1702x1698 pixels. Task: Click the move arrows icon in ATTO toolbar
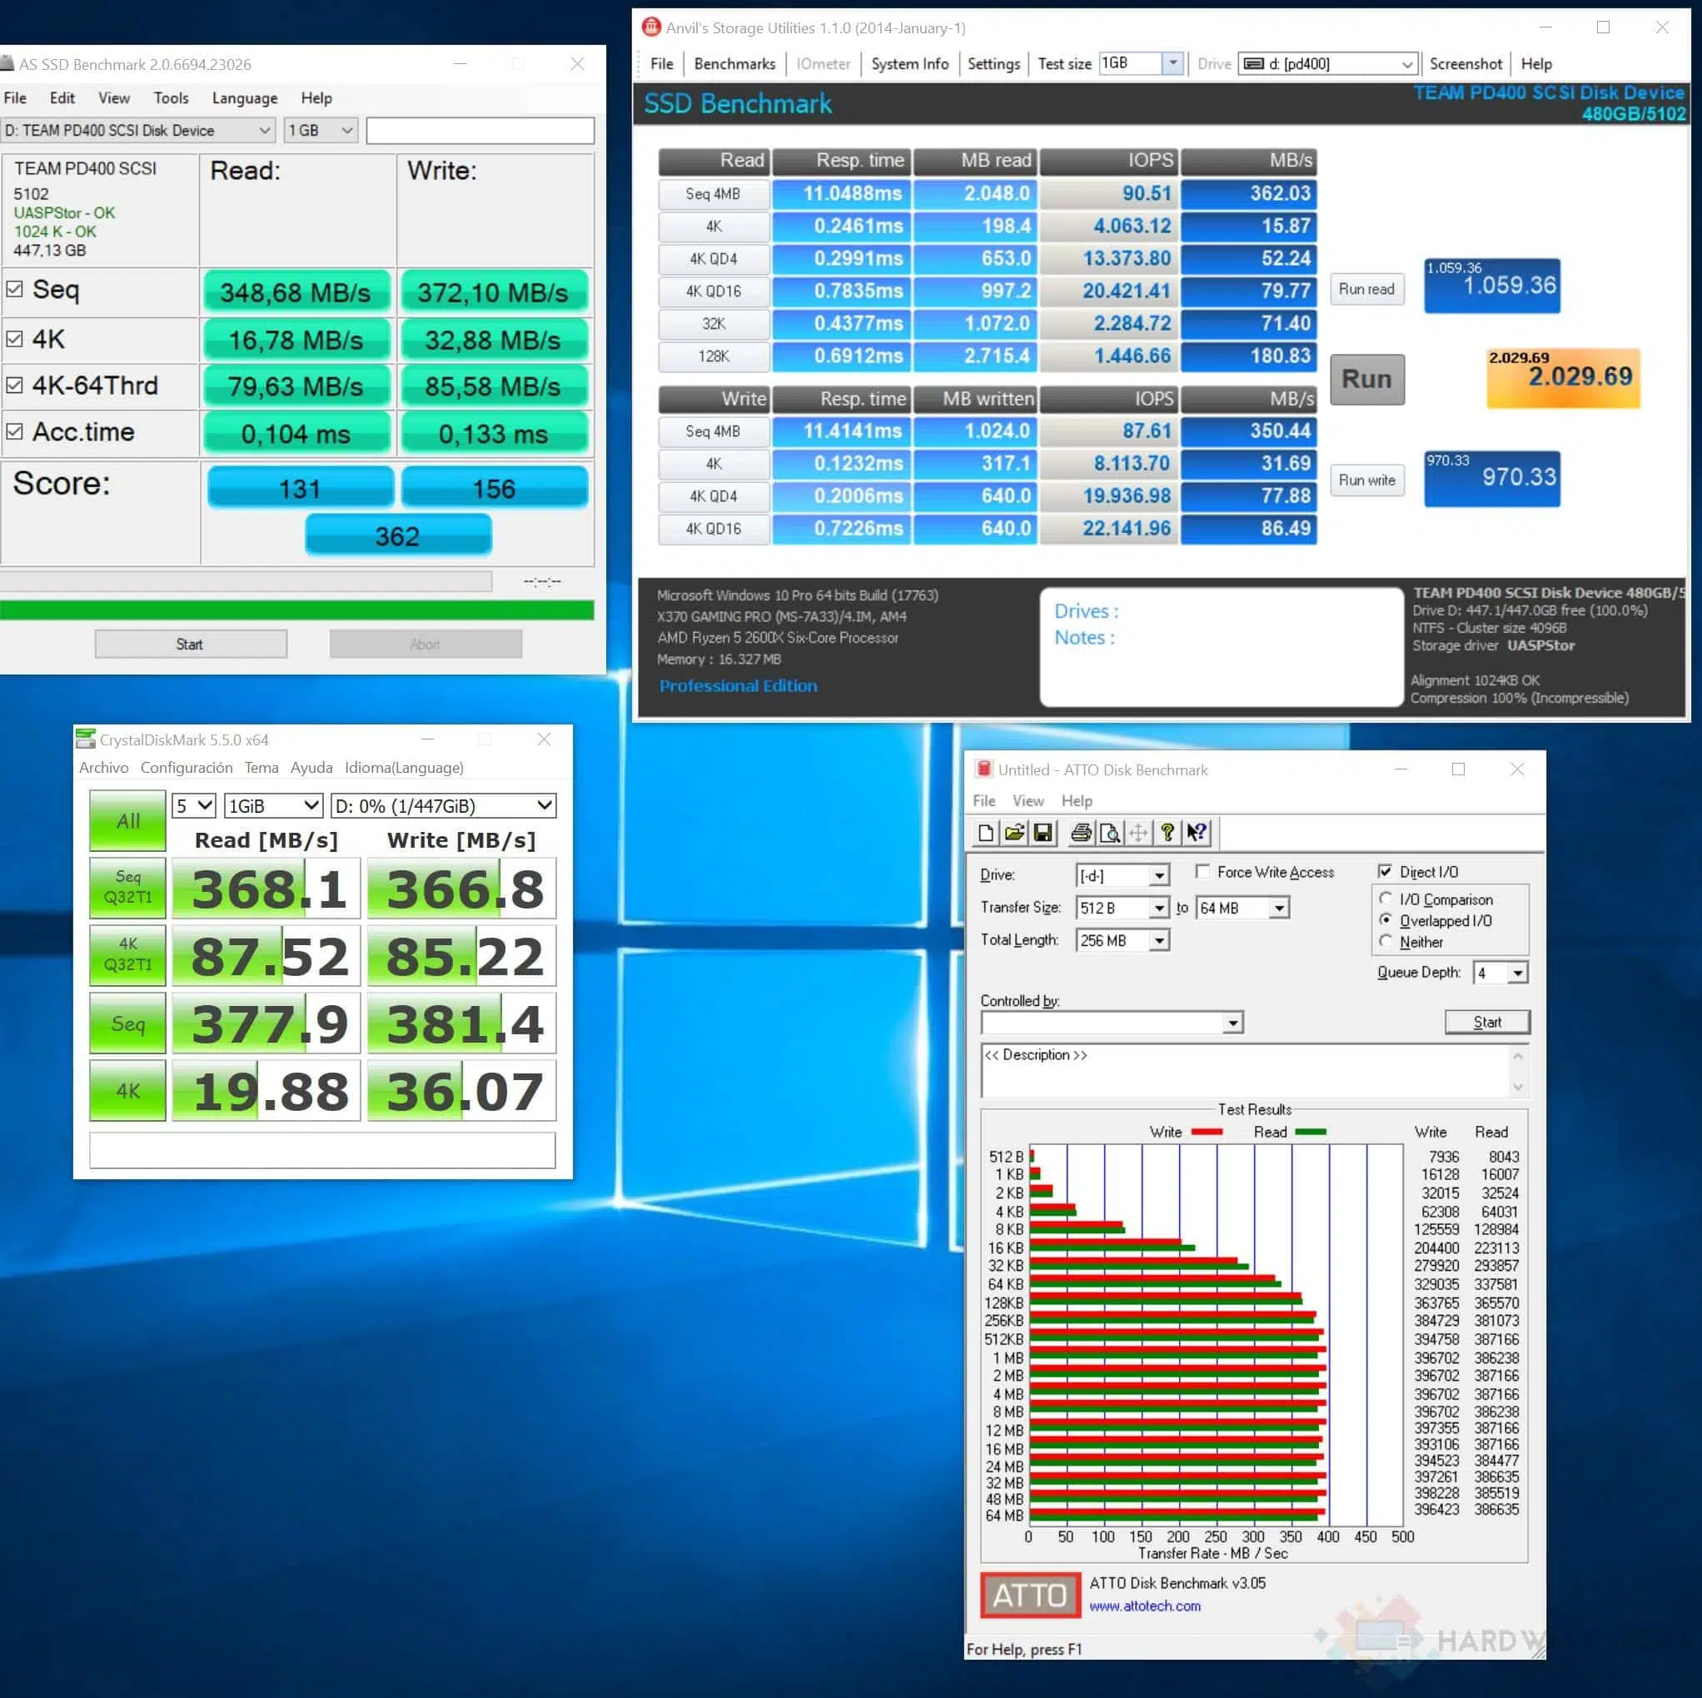1138,833
